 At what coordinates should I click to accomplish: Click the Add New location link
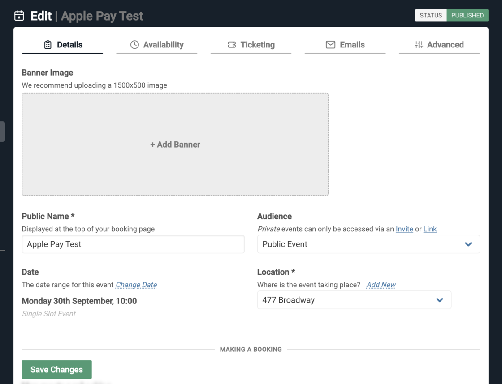point(381,285)
